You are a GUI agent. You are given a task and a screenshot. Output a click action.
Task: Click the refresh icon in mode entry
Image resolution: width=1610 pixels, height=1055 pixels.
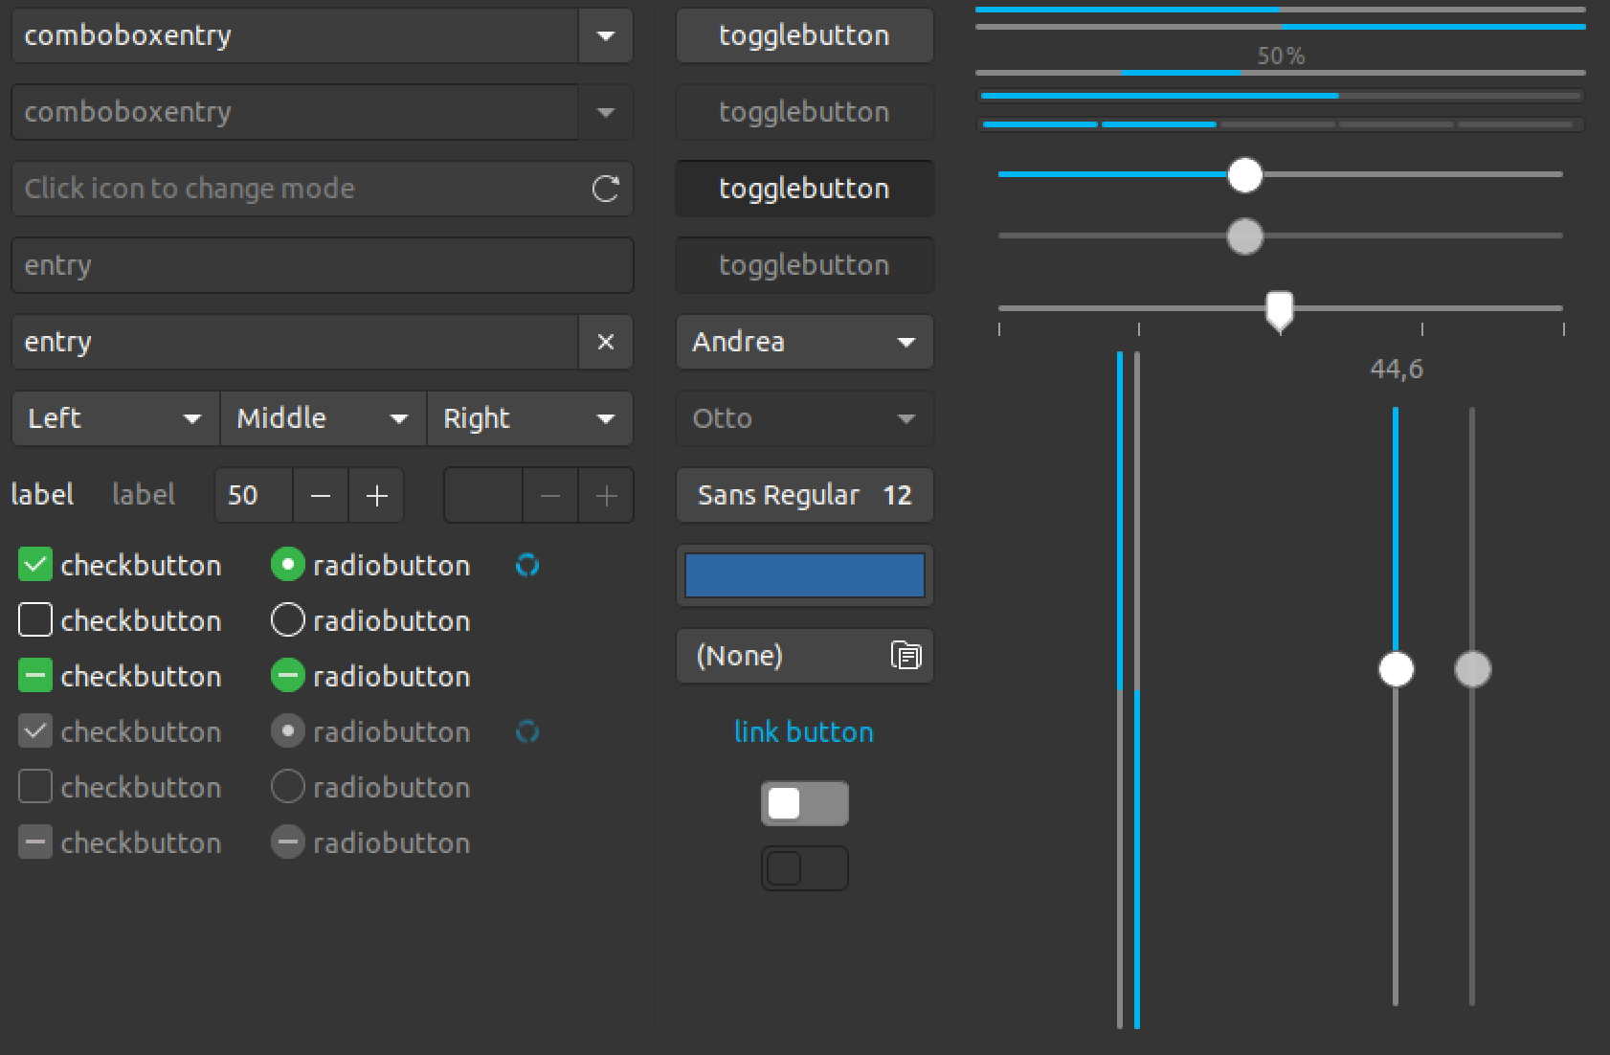tap(605, 189)
